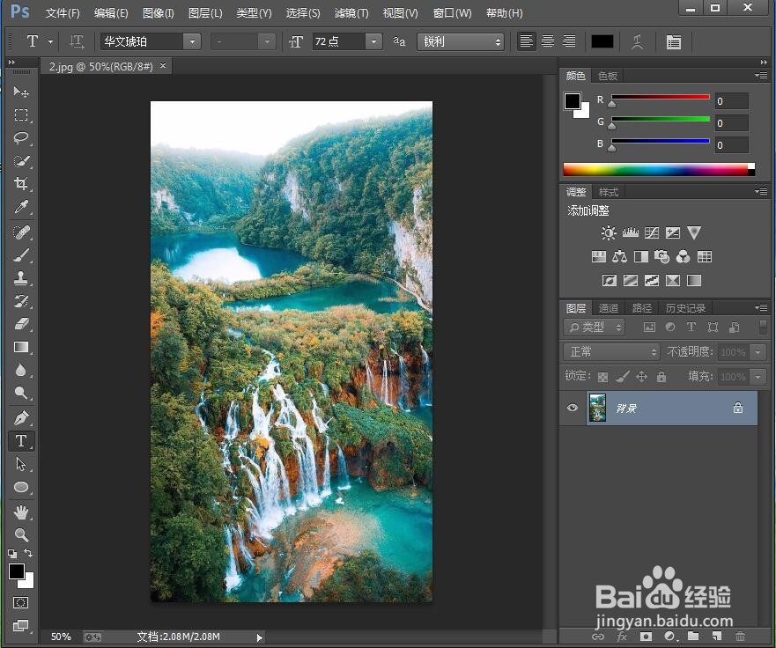The height and width of the screenshot is (648, 776).
Task: Swap foreground and background colors icon
Action: click(29, 553)
